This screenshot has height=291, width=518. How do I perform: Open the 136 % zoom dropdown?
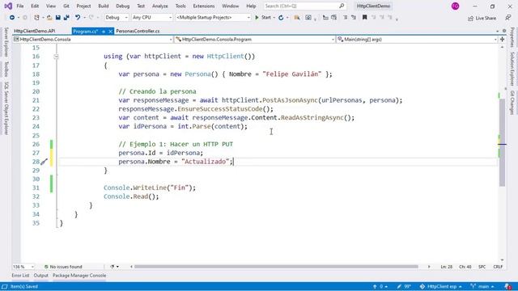pos(23,267)
